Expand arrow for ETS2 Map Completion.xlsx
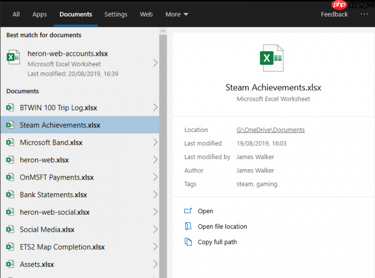375x278 pixels. tap(155, 247)
